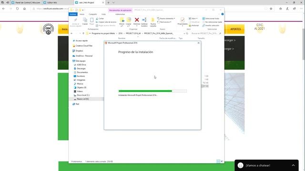This screenshot has height=171, width=305.
Task: Switch to the Compartir ribbon tab
Action: [93, 14]
